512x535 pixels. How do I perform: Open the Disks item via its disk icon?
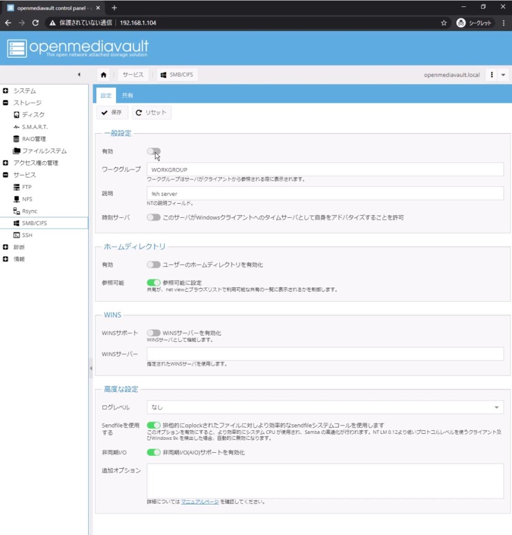click(x=17, y=115)
